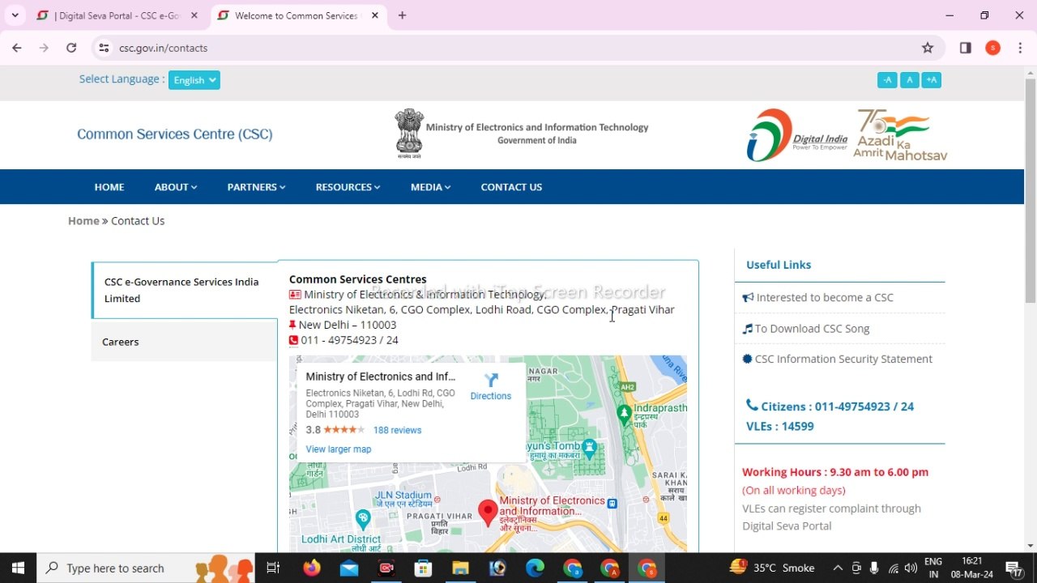Click 011 - 49754923 / 24 in address
Screen dimensions: 1037x583
click(x=349, y=340)
